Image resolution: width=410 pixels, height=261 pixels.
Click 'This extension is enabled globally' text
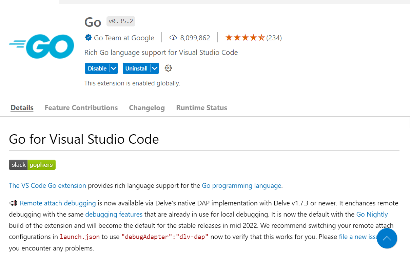[132, 83]
